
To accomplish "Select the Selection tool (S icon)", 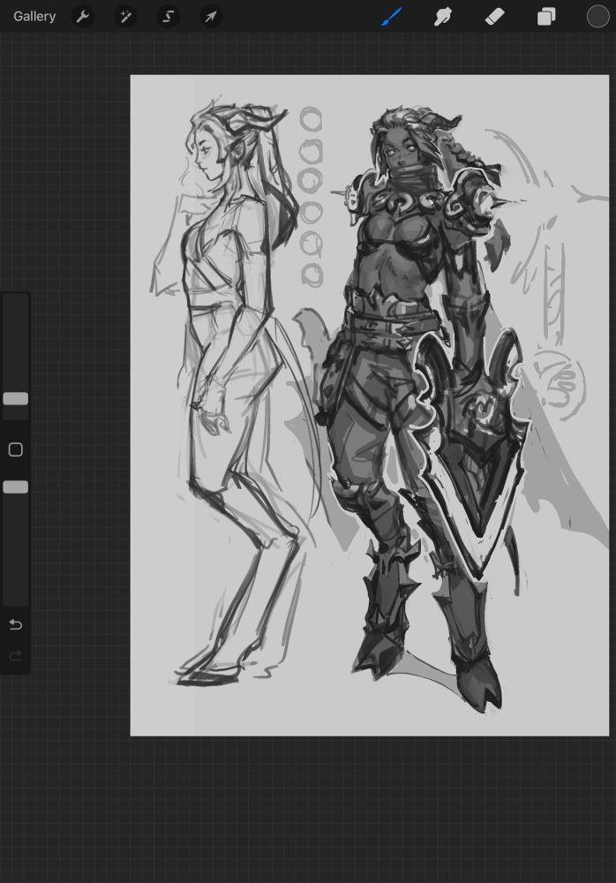I will click(x=168, y=17).
